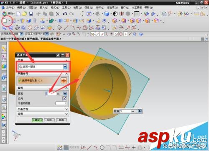This screenshot has width=209, height=151.
Task: Open the top navigator icon in resource bar
Action: (4, 49)
